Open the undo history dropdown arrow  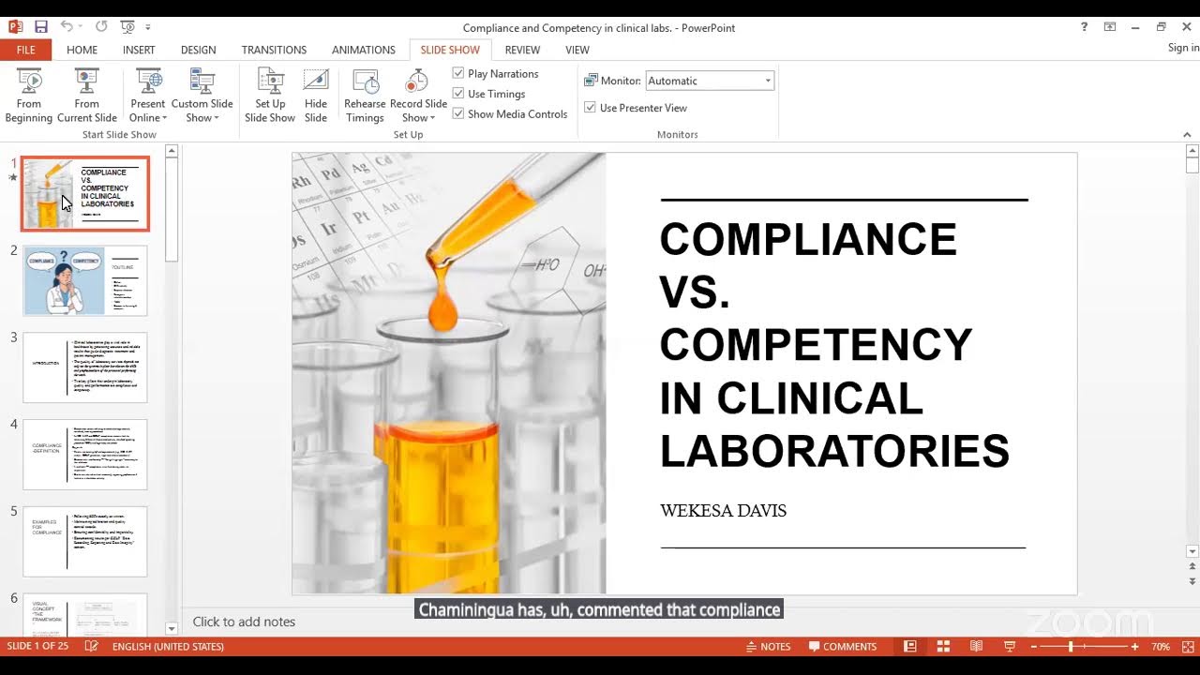82,27
